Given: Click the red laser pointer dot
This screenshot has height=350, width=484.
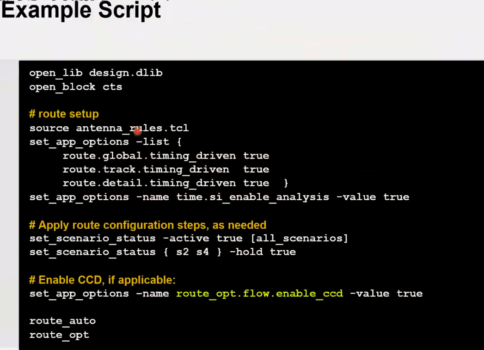Looking at the screenshot, I should click(x=136, y=131).
